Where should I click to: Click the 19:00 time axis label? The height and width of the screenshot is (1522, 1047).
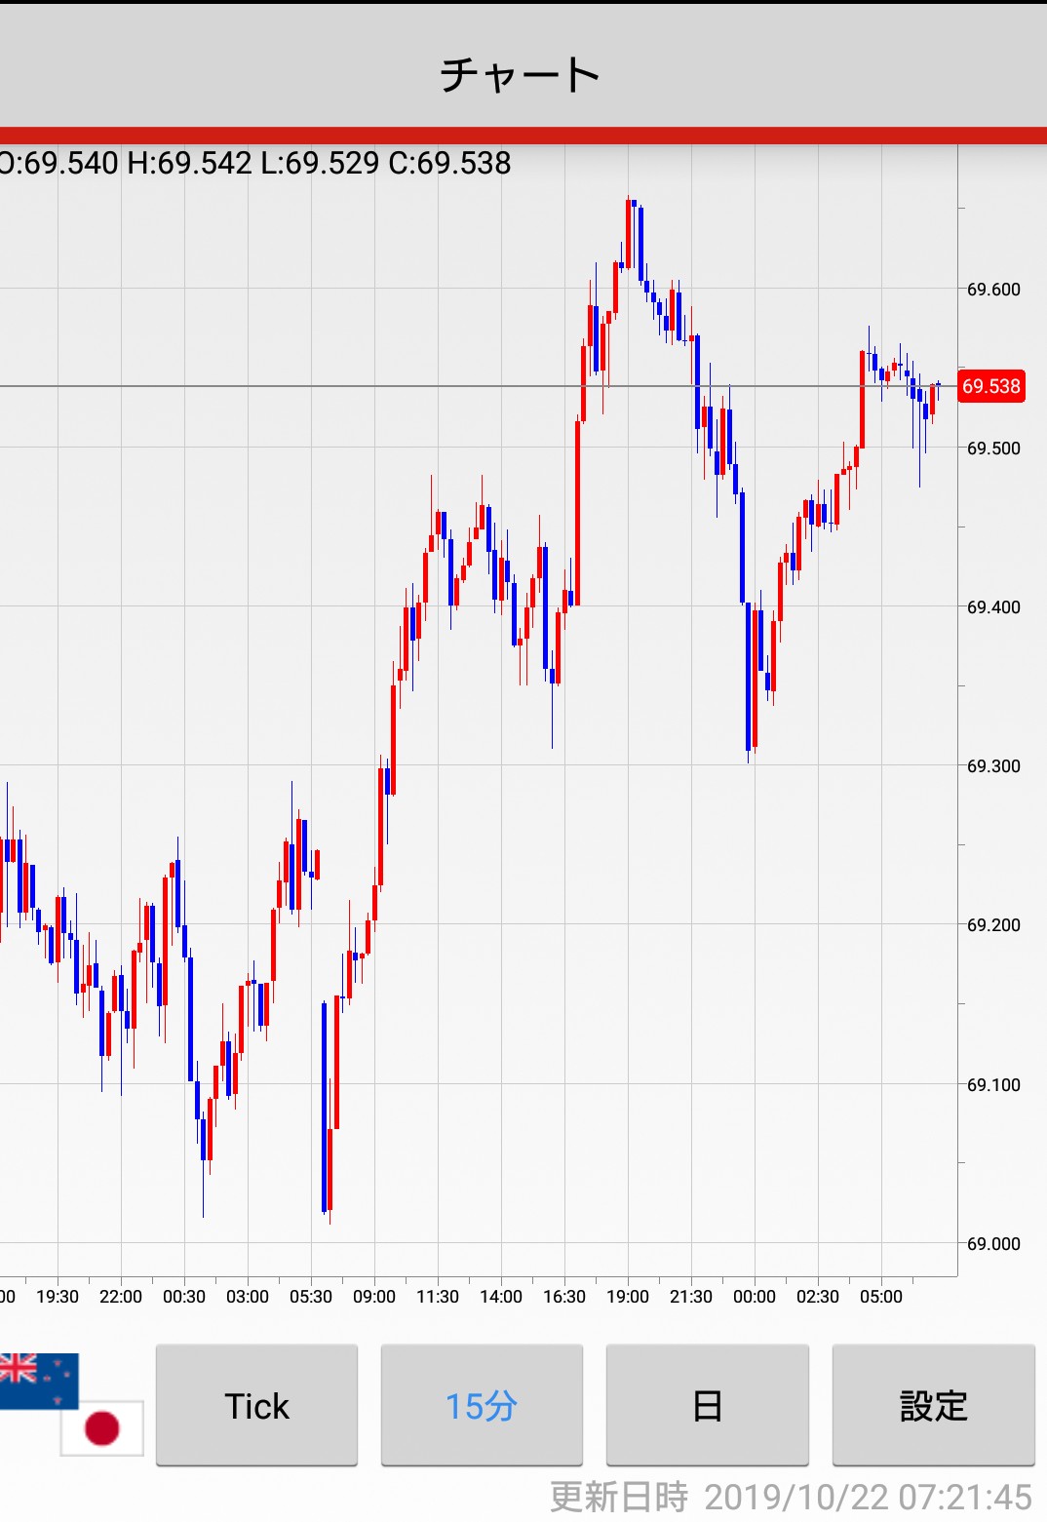pos(627,1297)
